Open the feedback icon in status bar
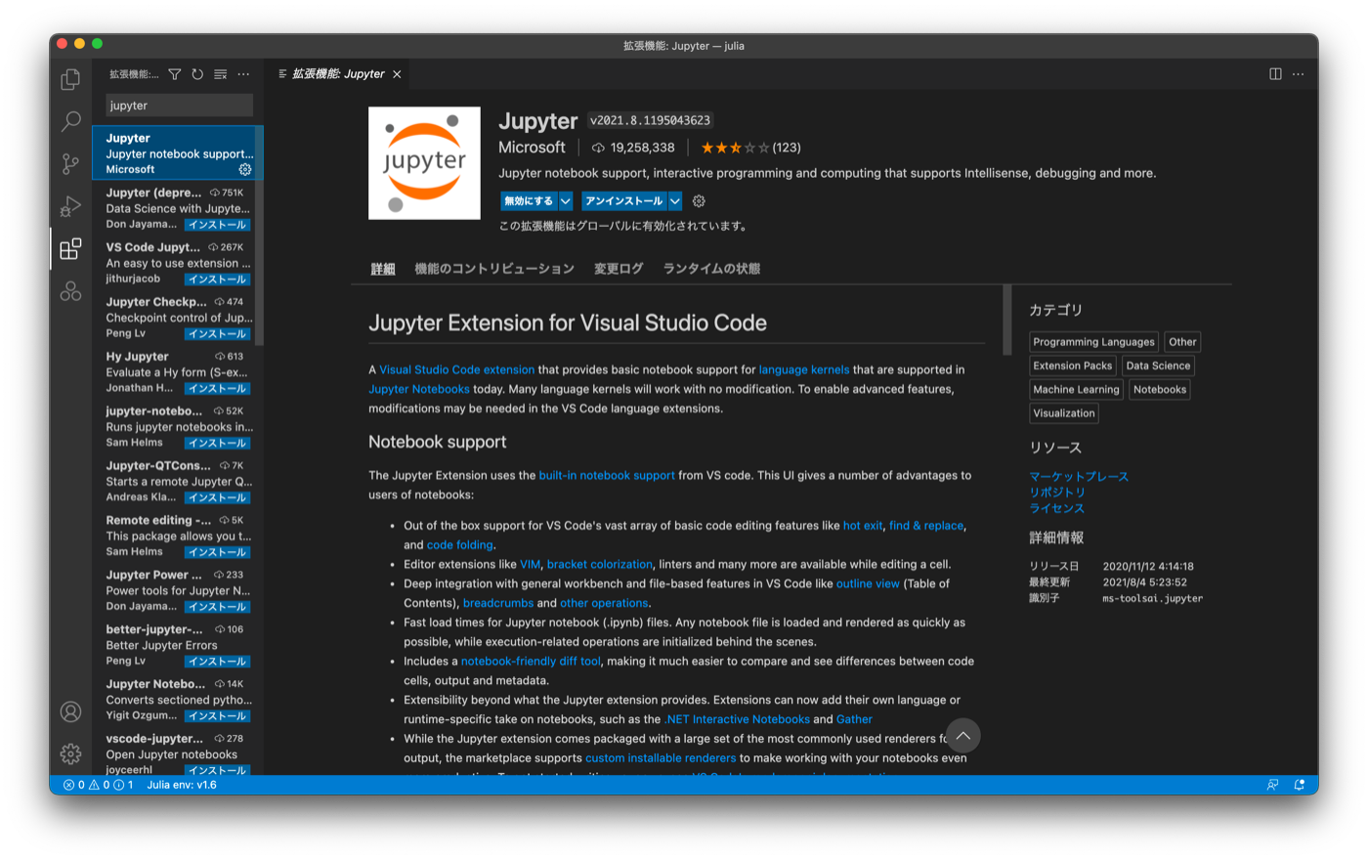 (1272, 785)
